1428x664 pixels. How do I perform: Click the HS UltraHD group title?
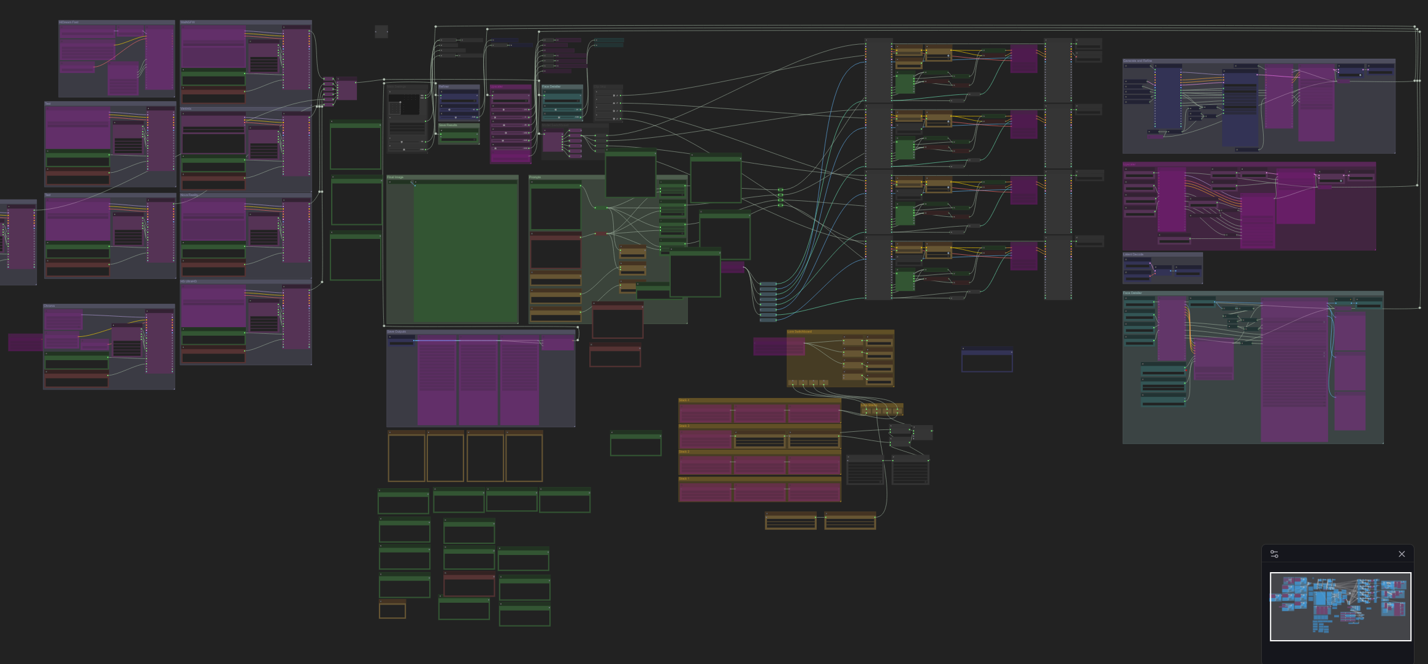click(189, 281)
